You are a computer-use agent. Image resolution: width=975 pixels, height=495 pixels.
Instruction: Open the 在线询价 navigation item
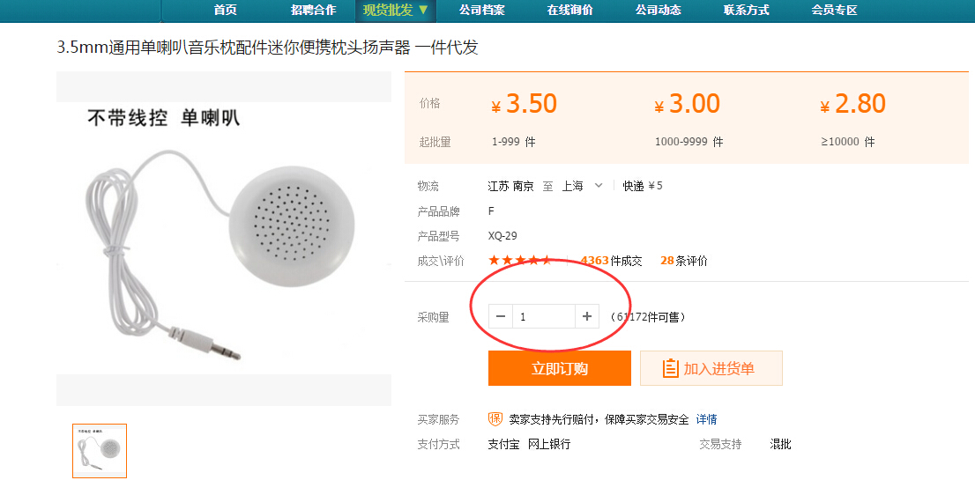[x=570, y=10]
